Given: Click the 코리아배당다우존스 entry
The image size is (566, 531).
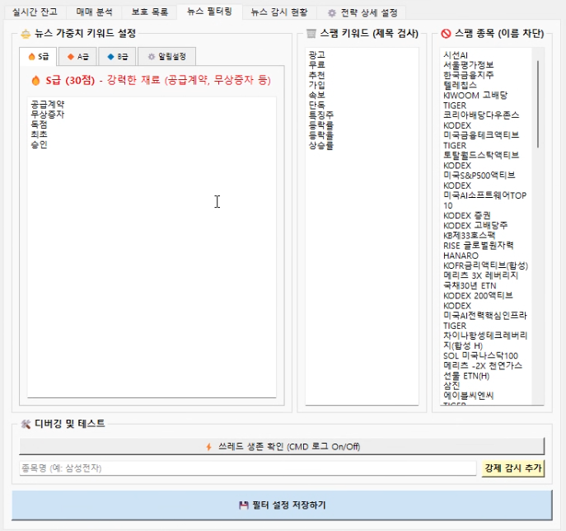Looking at the screenshot, I should (x=481, y=115).
